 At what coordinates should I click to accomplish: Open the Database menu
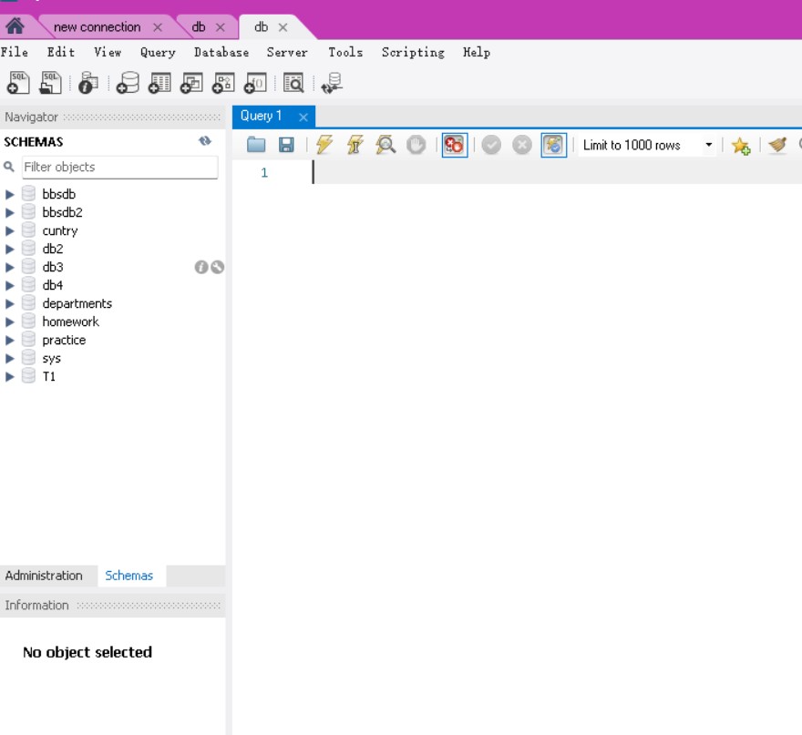(221, 52)
